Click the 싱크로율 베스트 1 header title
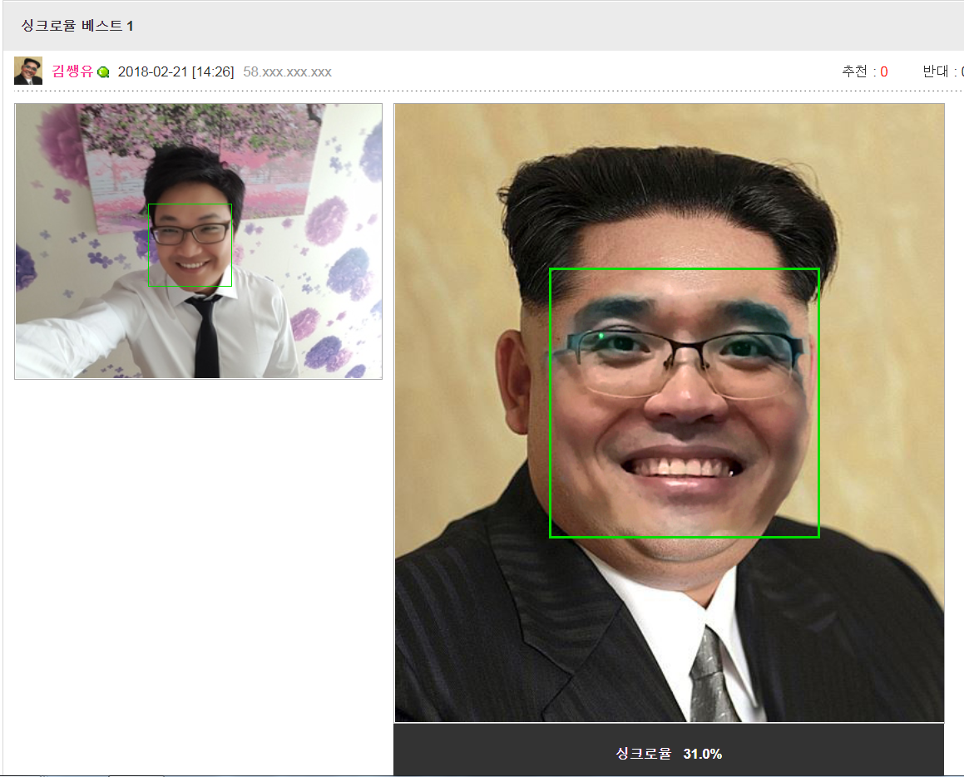The width and height of the screenshot is (964, 777). 77,26
